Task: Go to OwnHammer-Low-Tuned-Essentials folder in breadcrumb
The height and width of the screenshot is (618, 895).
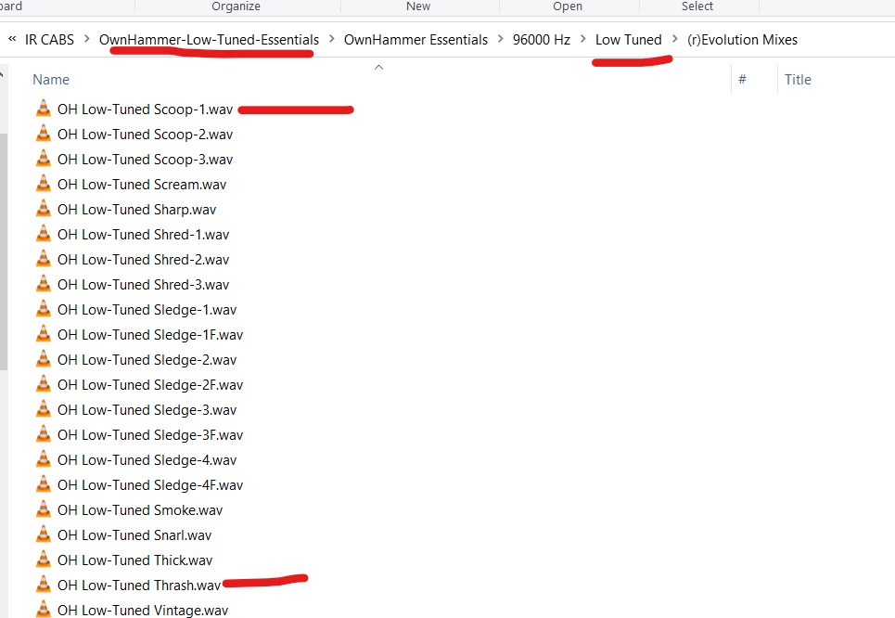Action: 209,39
